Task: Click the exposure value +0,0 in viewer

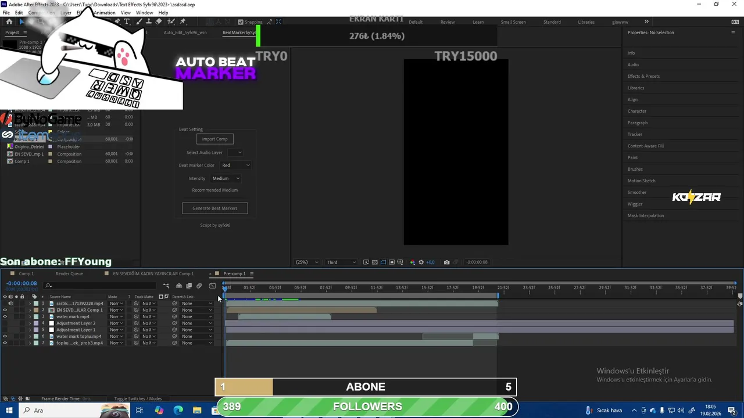Action: 430,262
